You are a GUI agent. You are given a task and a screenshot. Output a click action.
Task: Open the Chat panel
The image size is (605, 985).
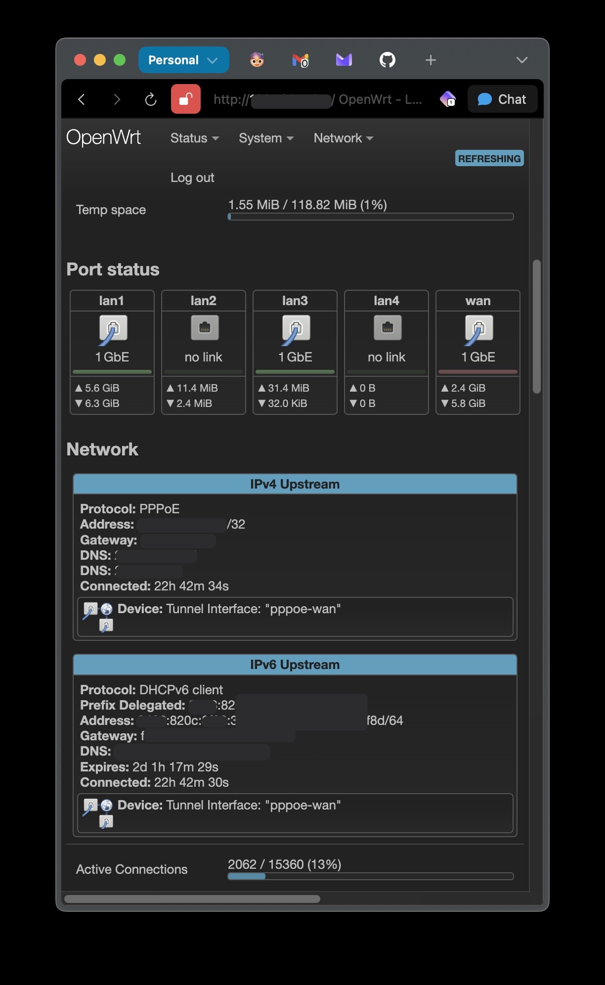[502, 99]
